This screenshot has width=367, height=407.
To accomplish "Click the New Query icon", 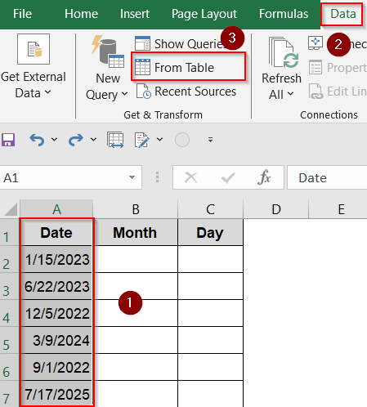I will (108, 51).
